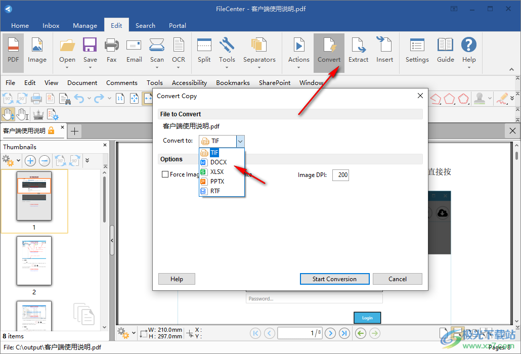Close the Thumbnails panel
This screenshot has height=354, width=521.
point(105,145)
